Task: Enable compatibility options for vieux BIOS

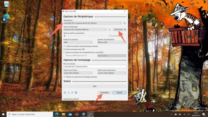Action: tap(64, 52)
